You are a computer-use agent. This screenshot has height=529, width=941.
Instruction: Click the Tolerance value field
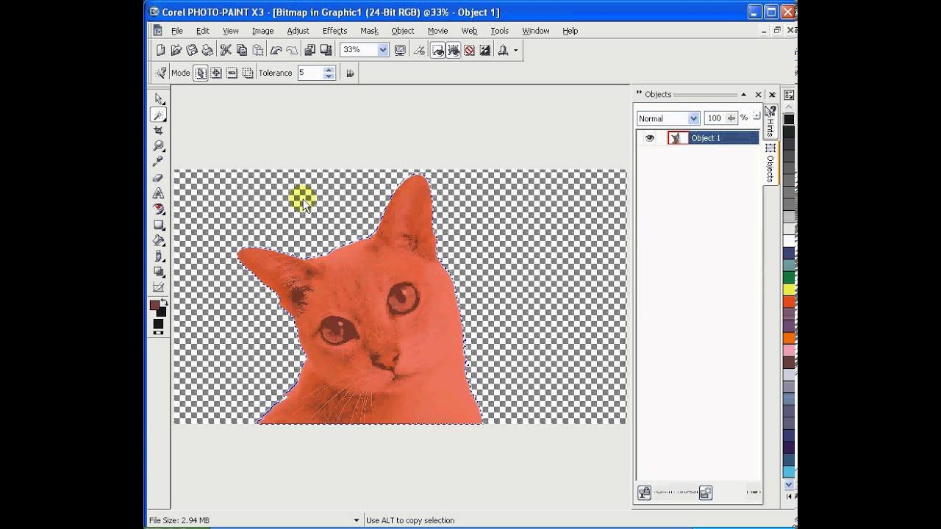(x=310, y=73)
